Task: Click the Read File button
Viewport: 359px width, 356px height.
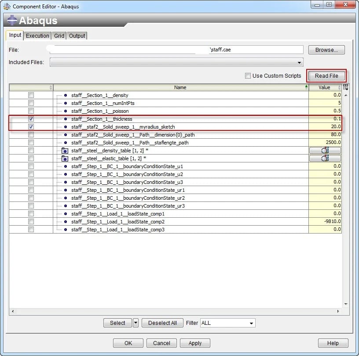Action: pyautogui.click(x=326, y=76)
